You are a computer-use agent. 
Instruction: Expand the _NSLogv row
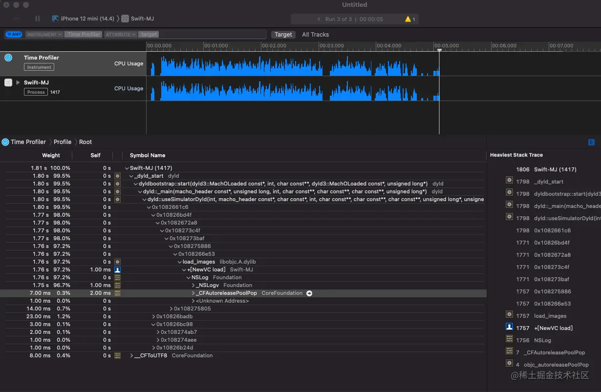193,285
